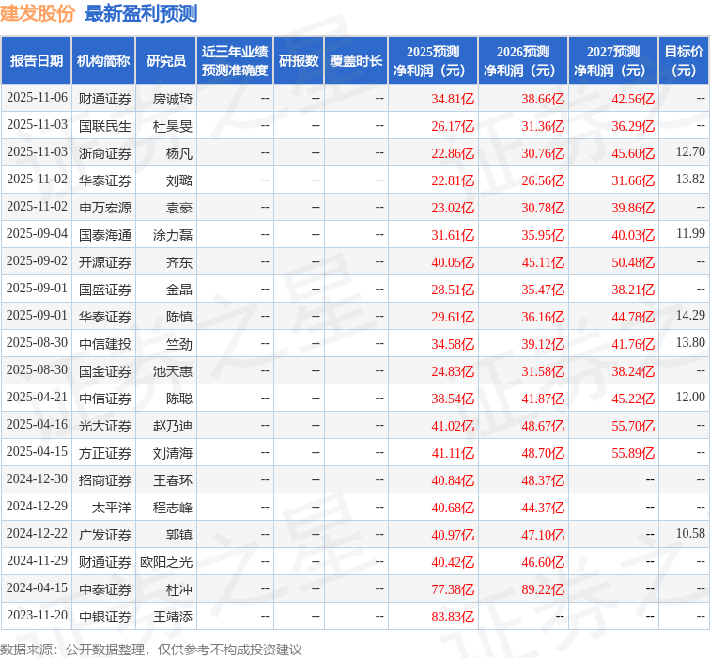
Task: Click 招商证券 institution name
Action: pos(105,480)
